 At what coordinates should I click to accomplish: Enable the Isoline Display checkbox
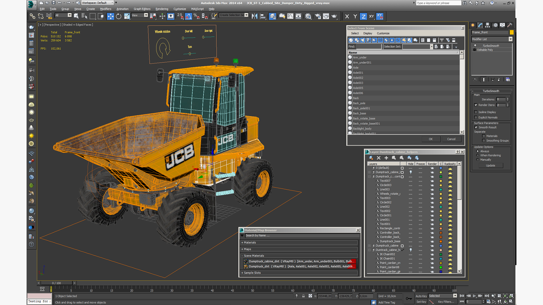pos(476,112)
